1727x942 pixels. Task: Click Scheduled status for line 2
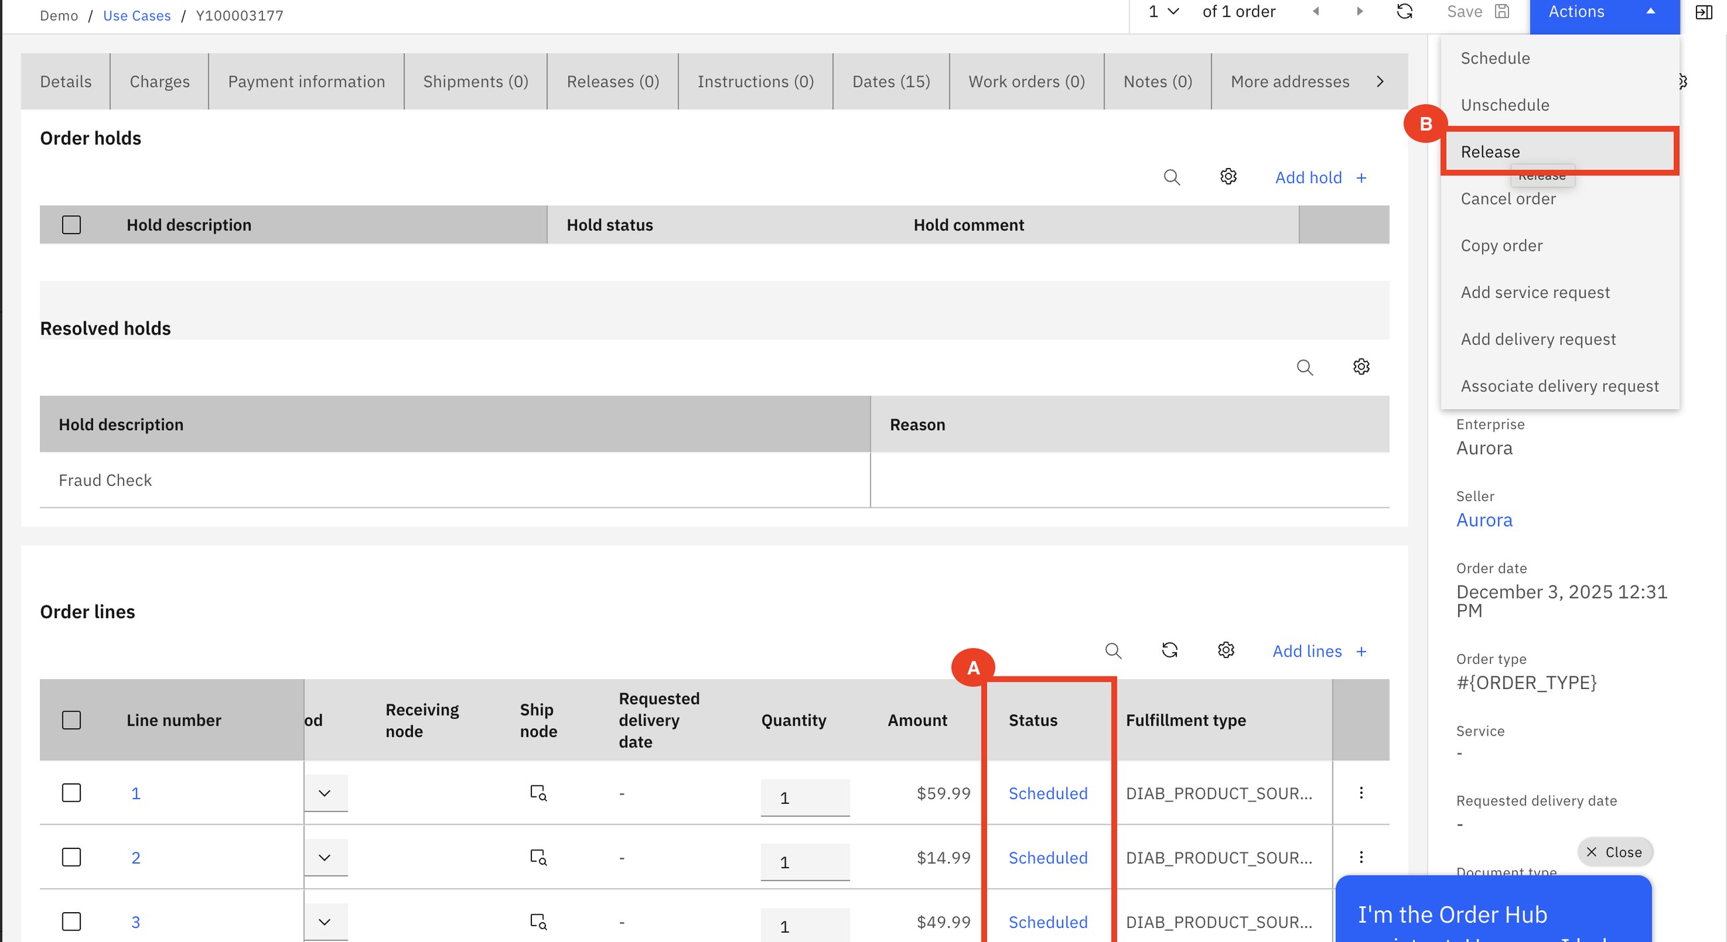click(x=1048, y=858)
